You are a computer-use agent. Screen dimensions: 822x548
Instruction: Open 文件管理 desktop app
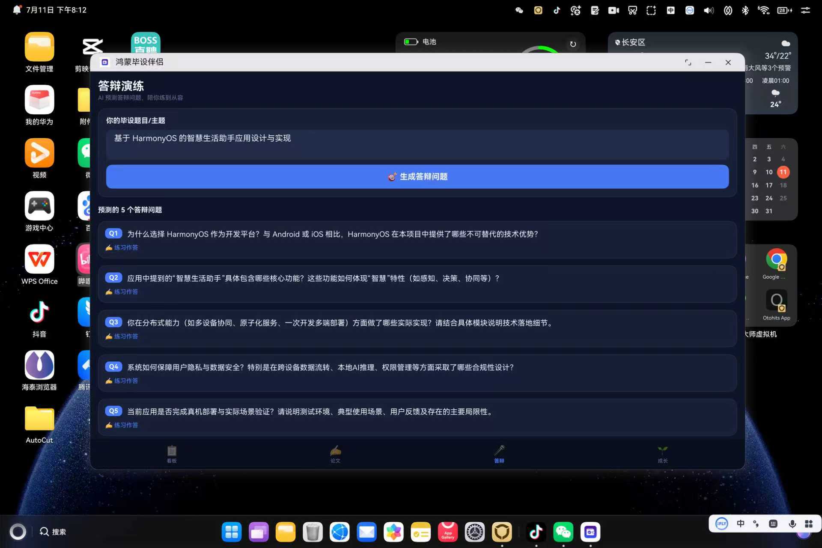pyautogui.click(x=39, y=52)
